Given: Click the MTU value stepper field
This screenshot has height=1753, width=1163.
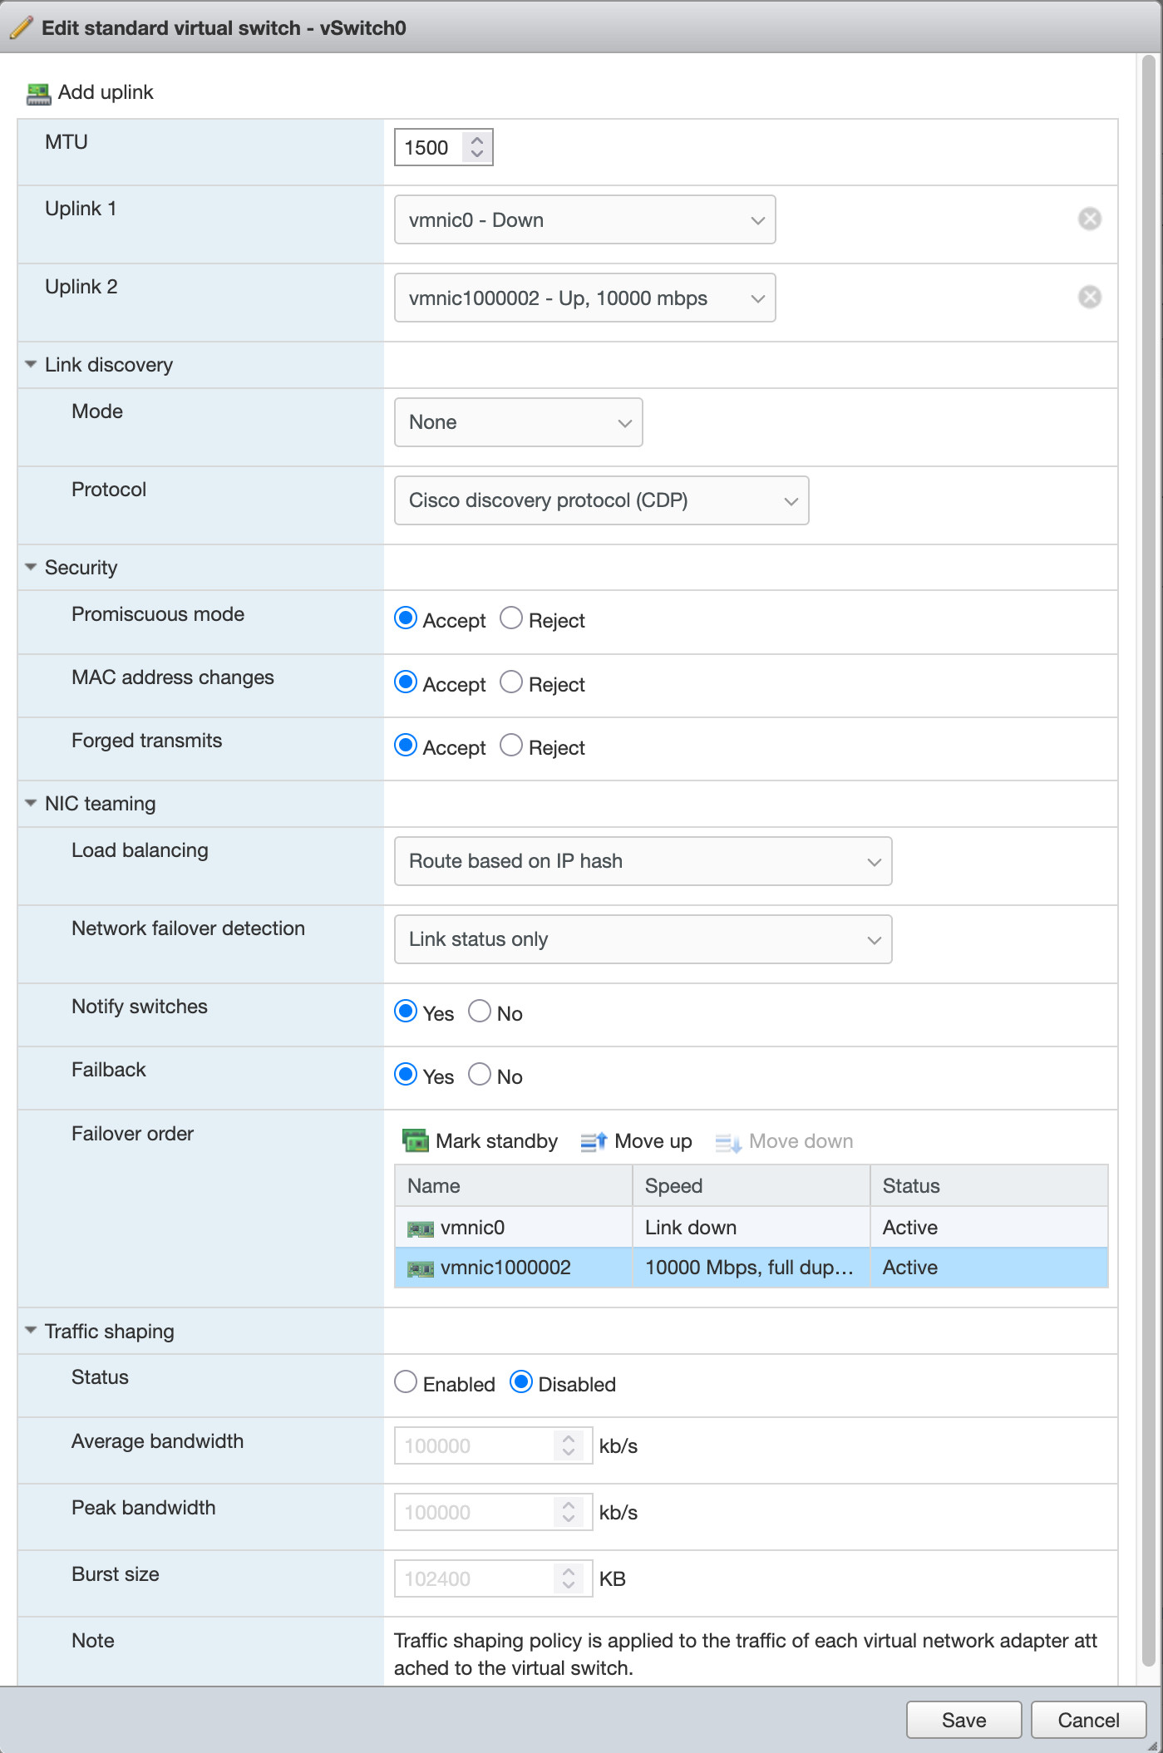Looking at the screenshot, I should [429, 148].
